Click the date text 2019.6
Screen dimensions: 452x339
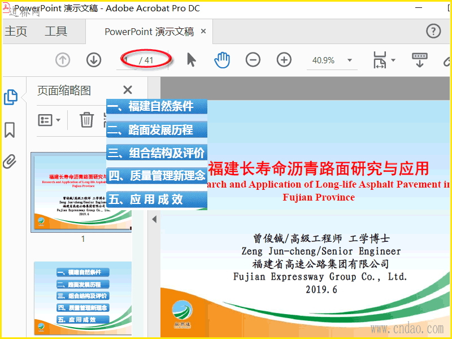[321, 289]
